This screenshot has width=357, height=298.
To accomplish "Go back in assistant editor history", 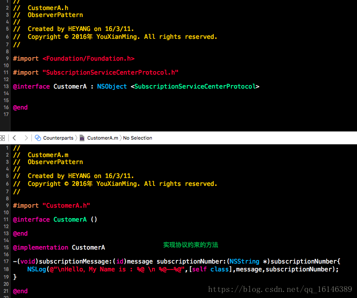I will [x=14, y=138].
